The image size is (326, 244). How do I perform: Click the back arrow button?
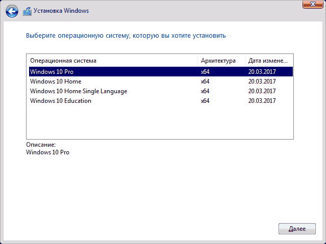tap(13, 10)
